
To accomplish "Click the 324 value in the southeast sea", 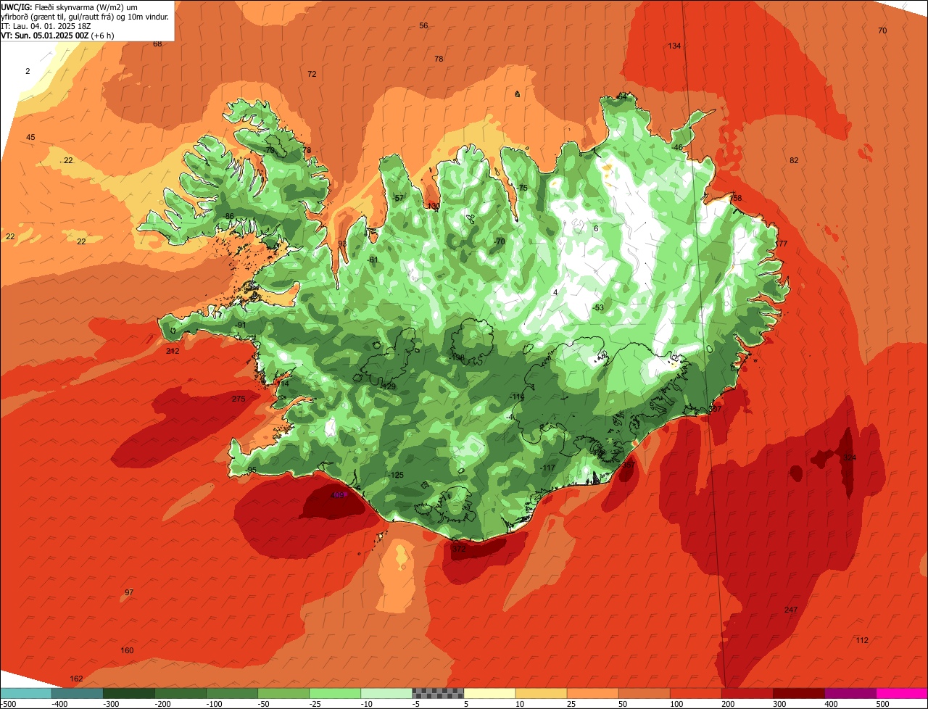I will (850, 457).
